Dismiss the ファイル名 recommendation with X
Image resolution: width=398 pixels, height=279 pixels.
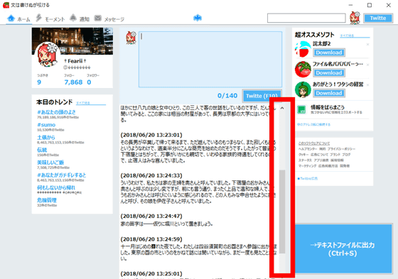coord(367,65)
